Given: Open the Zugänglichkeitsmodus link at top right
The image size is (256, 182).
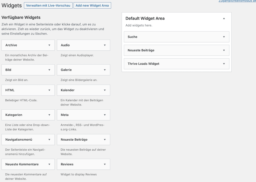Looking at the screenshot, I should click(x=237, y=1).
